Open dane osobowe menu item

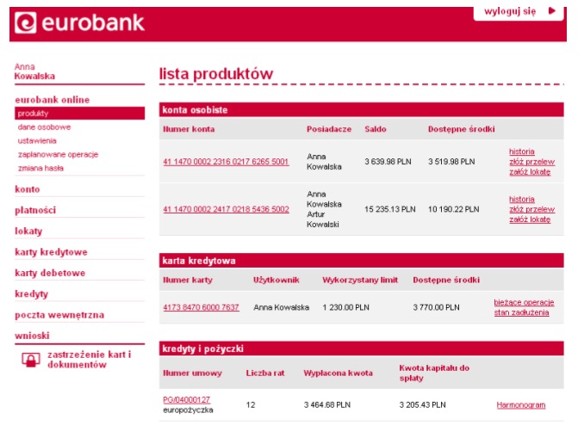tap(44, 127)
